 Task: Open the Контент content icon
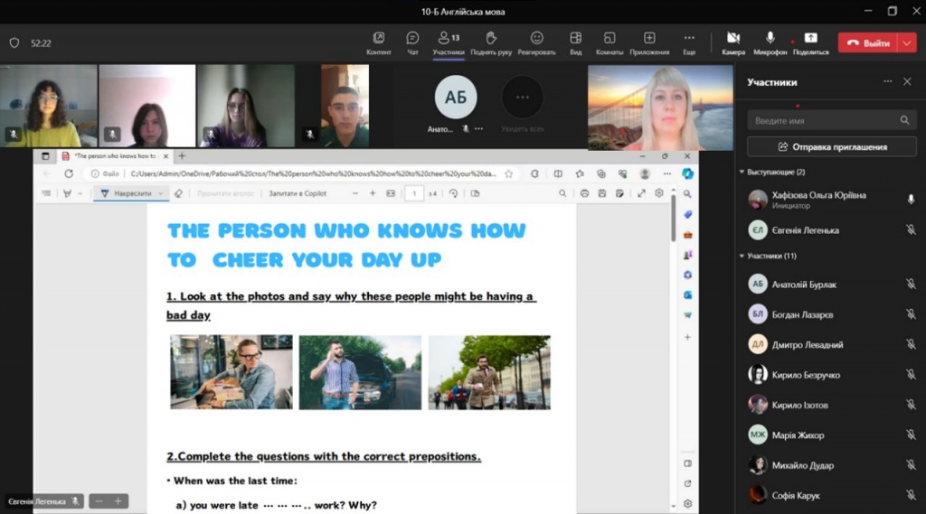tap(379, 38)
